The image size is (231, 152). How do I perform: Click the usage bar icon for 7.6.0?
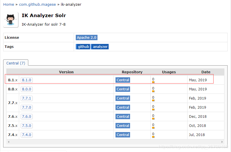[x=153, y=119]
